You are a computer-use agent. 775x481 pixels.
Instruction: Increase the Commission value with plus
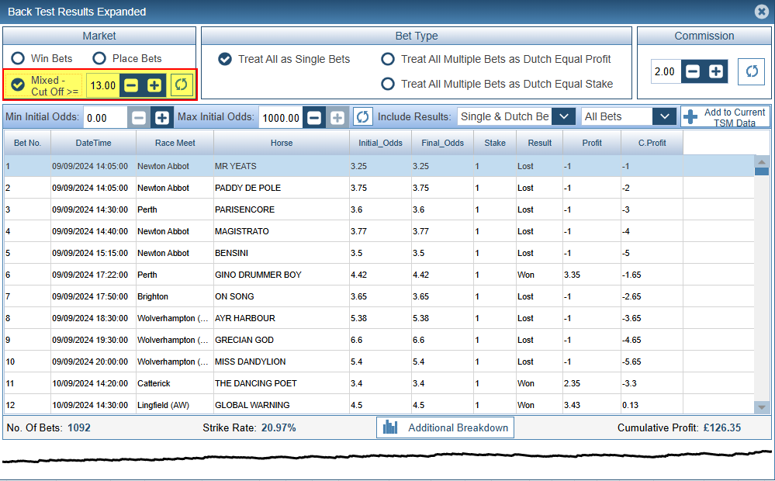tap(715, 71)
